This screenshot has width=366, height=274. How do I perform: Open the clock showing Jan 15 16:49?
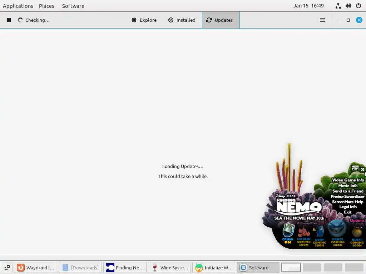point(308,6)
